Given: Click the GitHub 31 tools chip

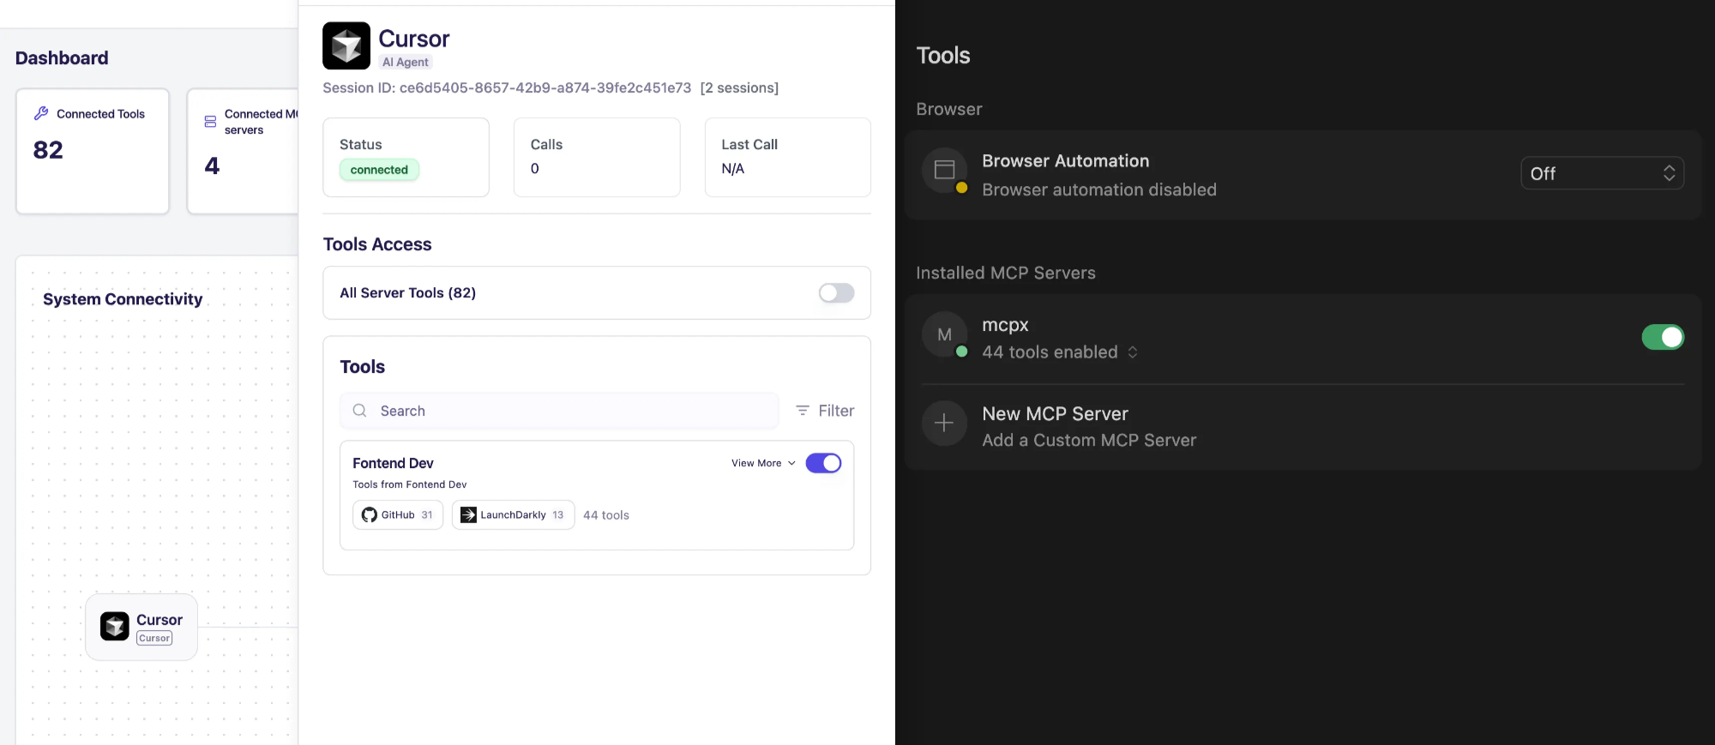Looking at the screenshot, I should [398, 514].
